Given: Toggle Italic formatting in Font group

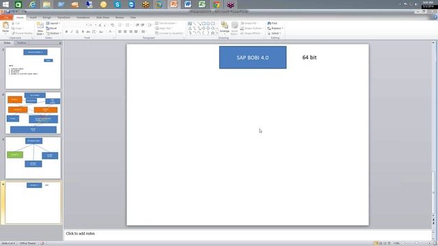Looking at the screenshot, I should (72, 32).
